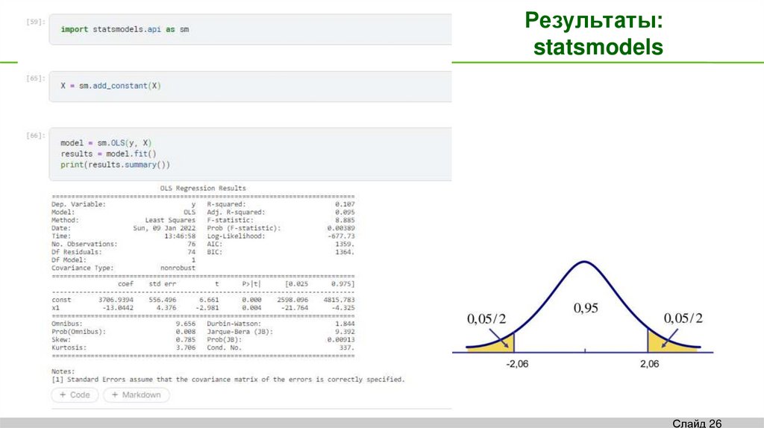
Task: Click the right '0,05/2' tail label
Action: [683, 318]
